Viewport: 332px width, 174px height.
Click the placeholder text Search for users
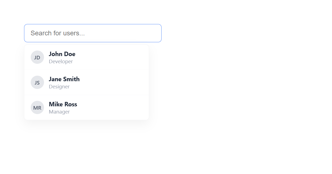tap(58, 33)
